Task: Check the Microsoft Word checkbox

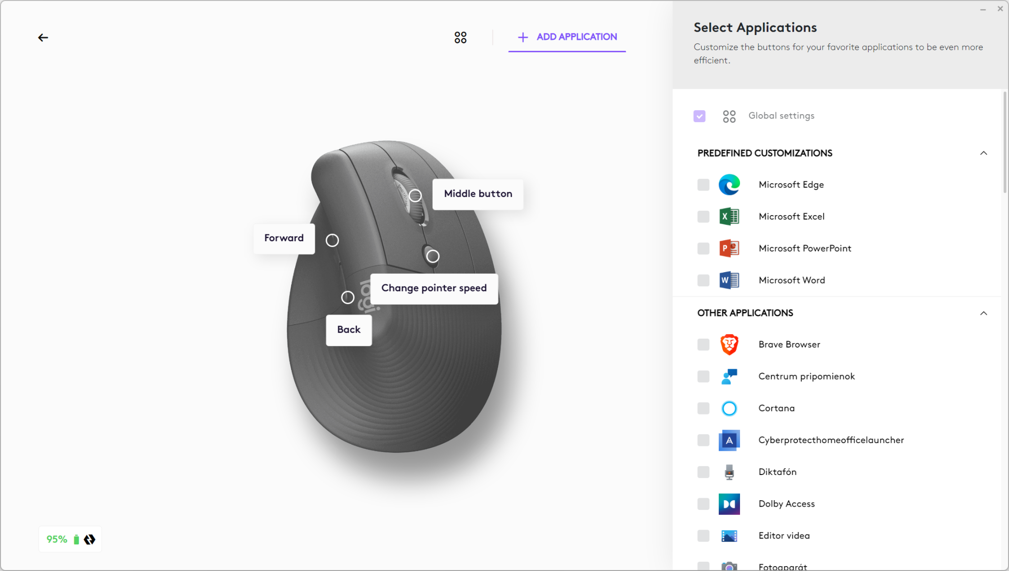Action: (x=703, y=281)
